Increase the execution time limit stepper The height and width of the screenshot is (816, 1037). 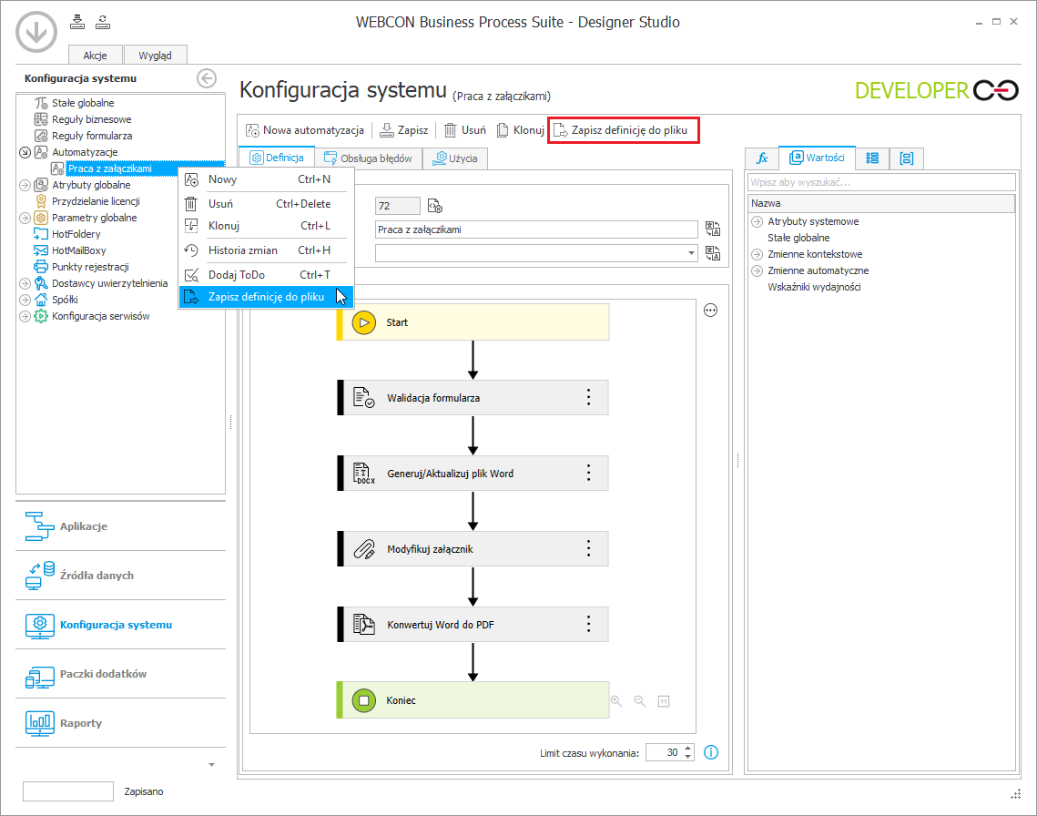687,749
